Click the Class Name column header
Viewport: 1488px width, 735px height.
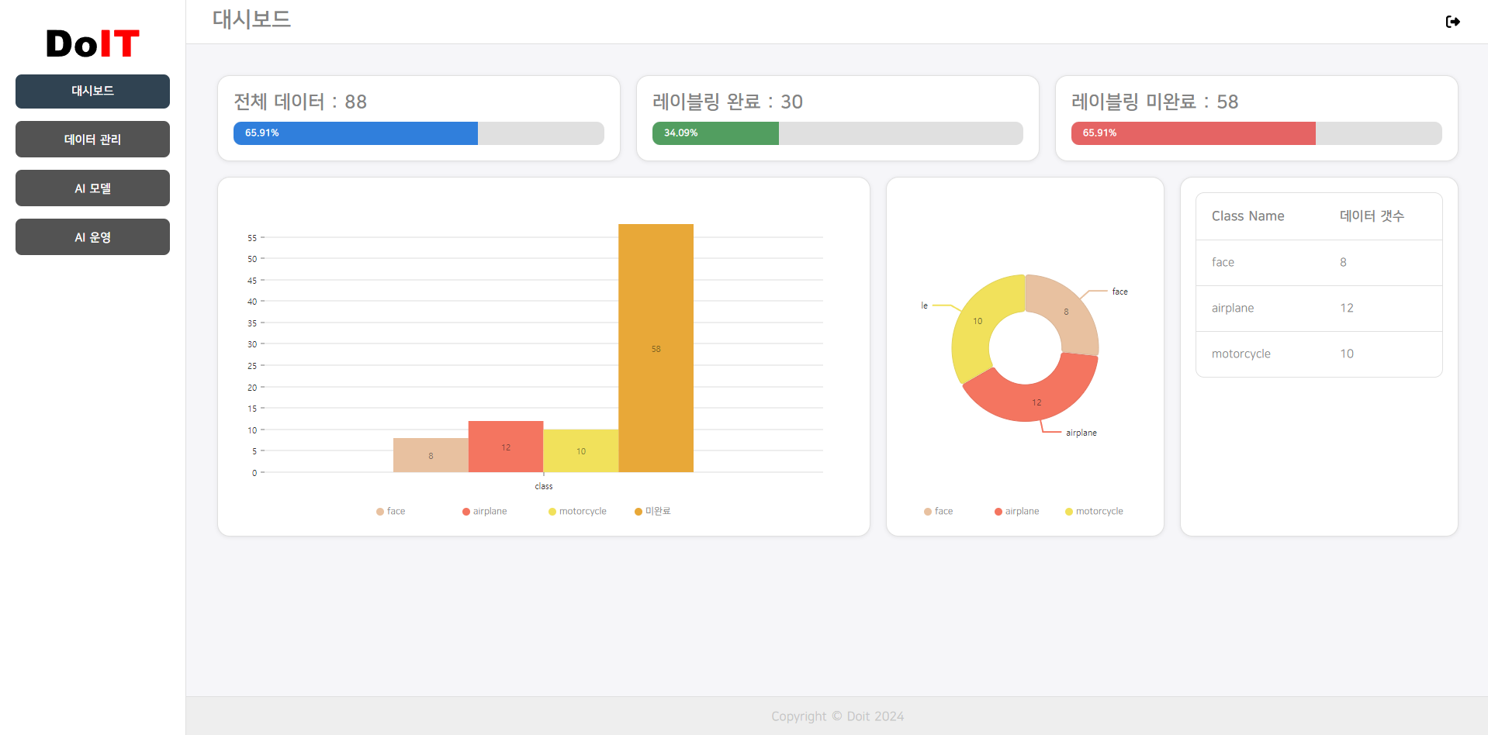pyautogui.click(x=1247, y=216)
